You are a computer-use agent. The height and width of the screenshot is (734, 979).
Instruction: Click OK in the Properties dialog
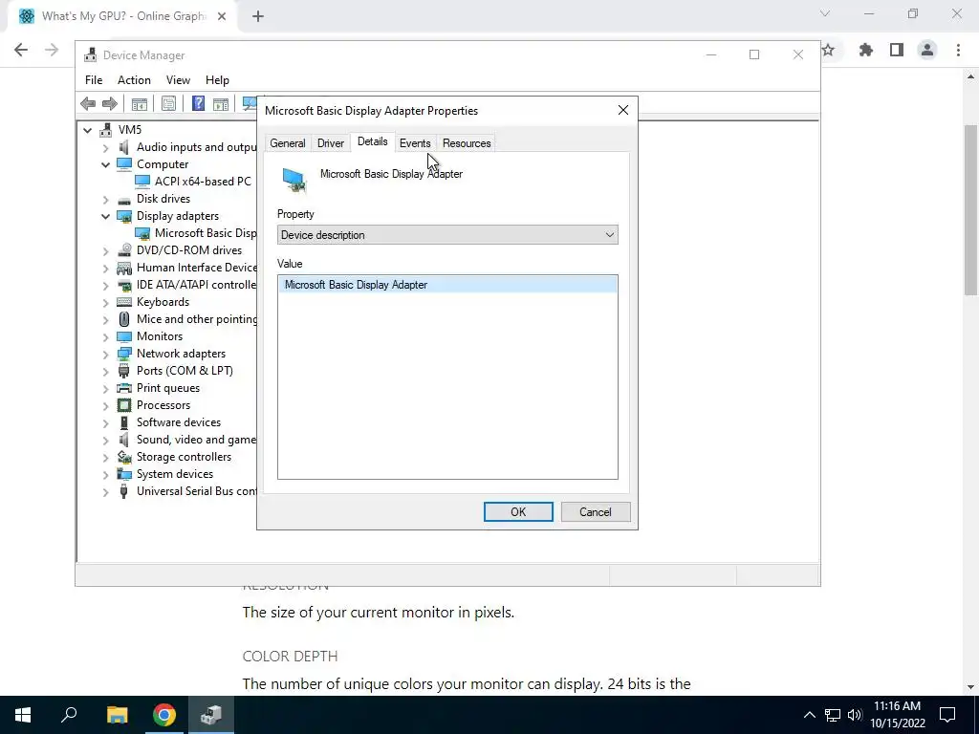[x=518, y=512]
